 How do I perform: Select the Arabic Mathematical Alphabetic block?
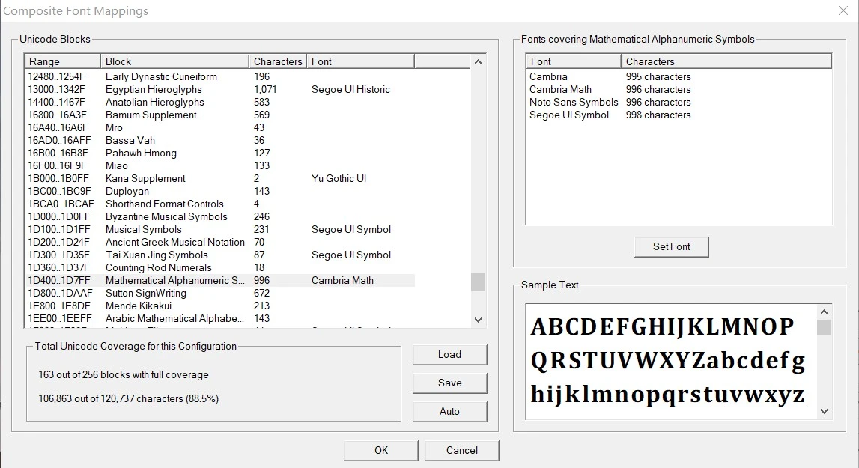[220, 318]
